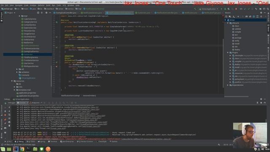Switch to the Endpoints tab in Debug
This screenshot has height=152, width=270.
point(35,103)
